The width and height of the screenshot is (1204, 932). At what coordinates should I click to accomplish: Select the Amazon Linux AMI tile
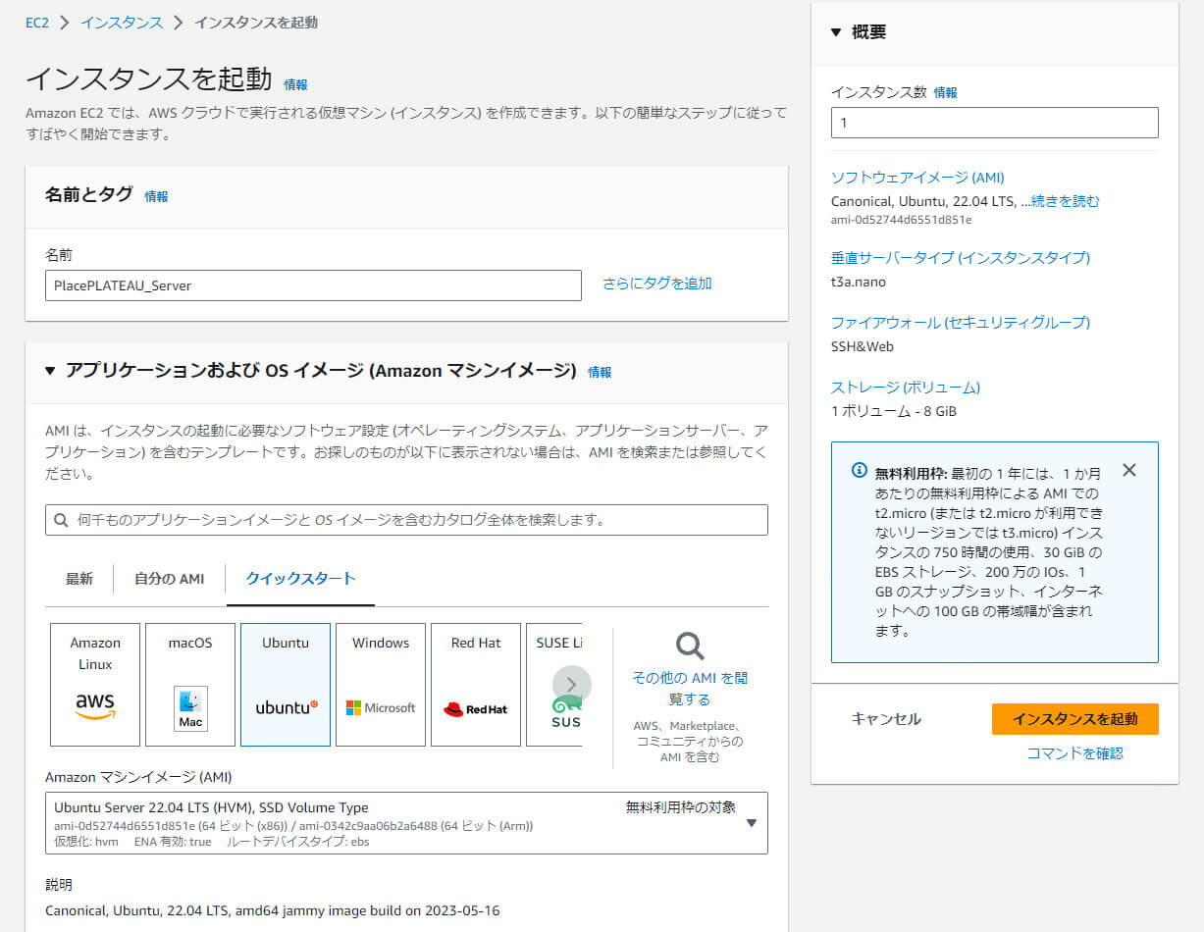coord(95,685)
